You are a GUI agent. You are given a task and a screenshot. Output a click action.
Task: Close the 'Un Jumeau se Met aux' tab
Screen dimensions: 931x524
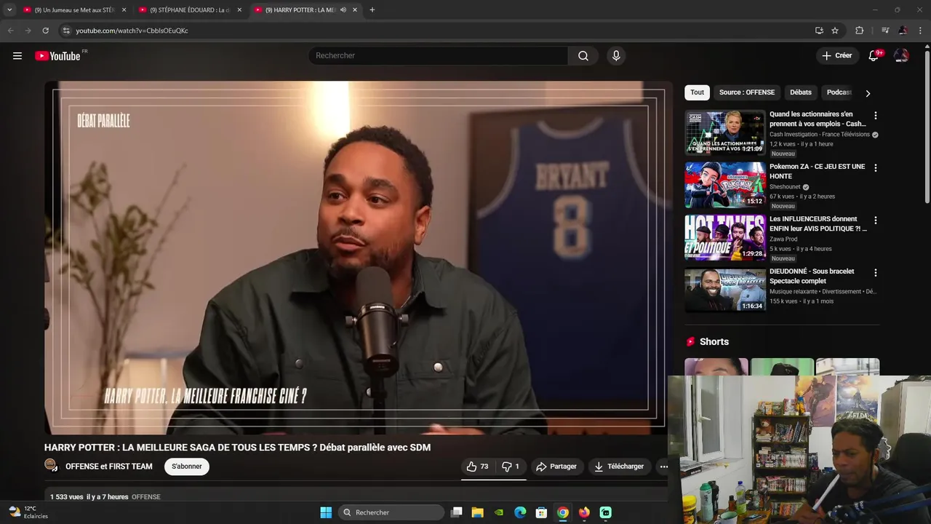(x=124, y=10)
